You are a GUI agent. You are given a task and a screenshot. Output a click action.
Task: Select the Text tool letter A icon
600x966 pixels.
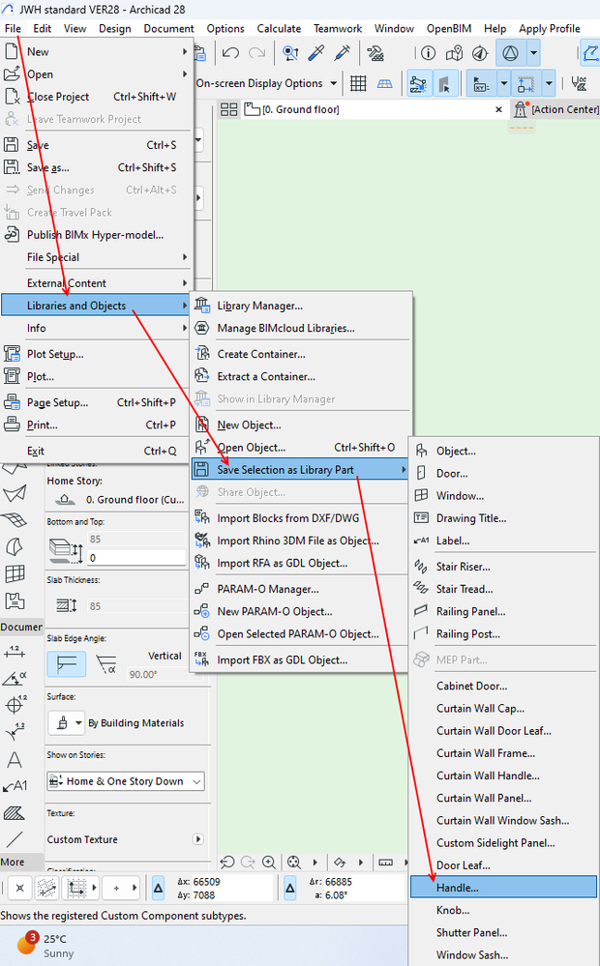(x=15, y=760)
